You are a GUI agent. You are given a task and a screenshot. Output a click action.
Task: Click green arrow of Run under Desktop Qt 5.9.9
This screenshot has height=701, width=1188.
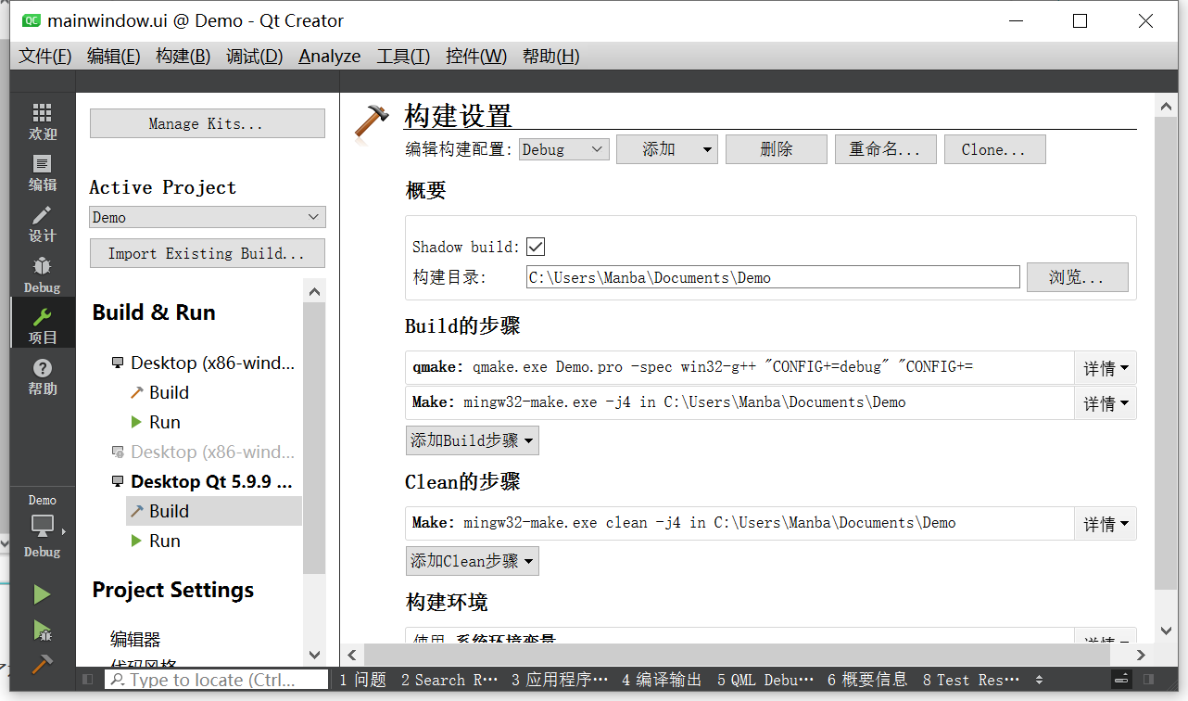coord(137,541)
